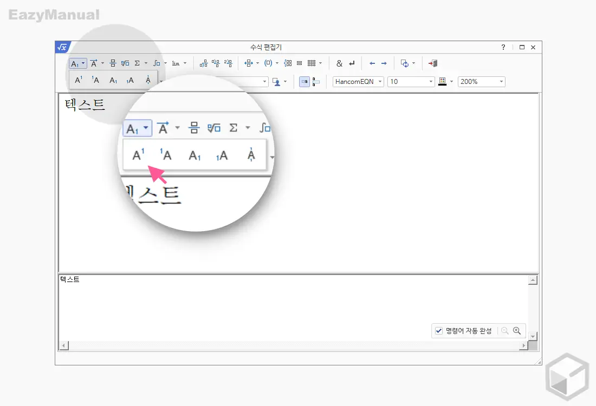Toggle the character-unit area button
596x406 pixels.
305,82
